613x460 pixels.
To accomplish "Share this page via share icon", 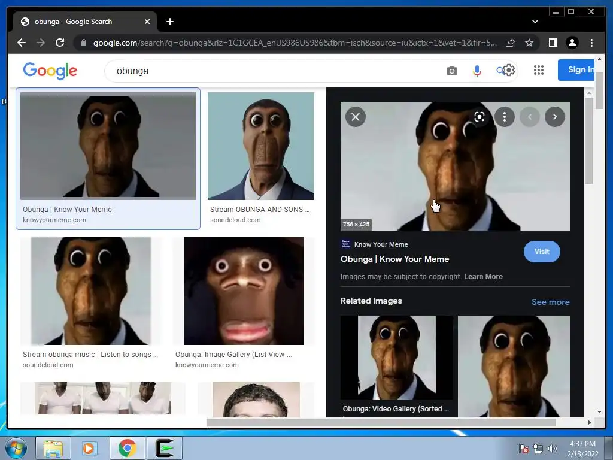I will (x=510, y=43).
